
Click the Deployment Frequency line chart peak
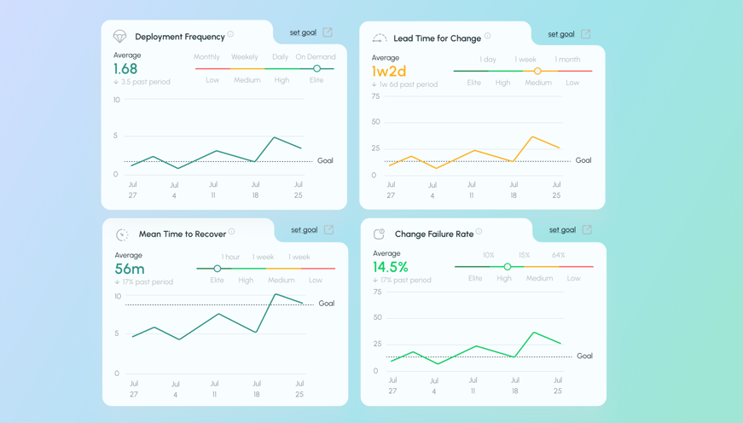coord(274,138)
